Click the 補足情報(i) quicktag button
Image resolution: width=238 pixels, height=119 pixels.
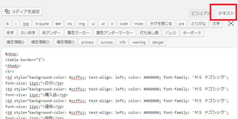(15, 42)
